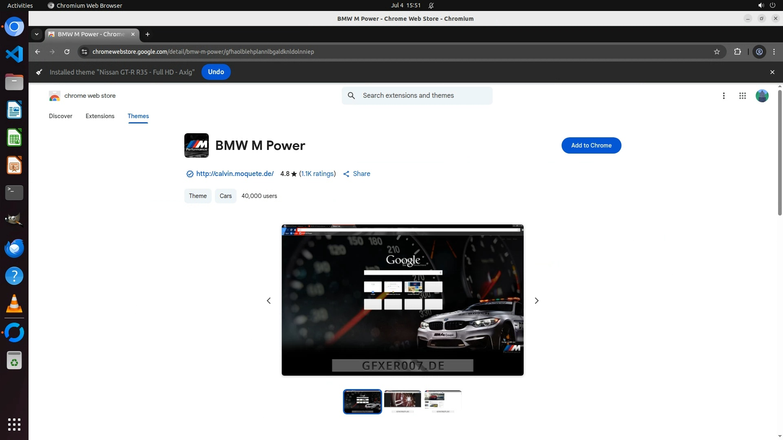Open the calvin.moquete.de developer link
Viewport: 783px width, 440px height.
234,174
